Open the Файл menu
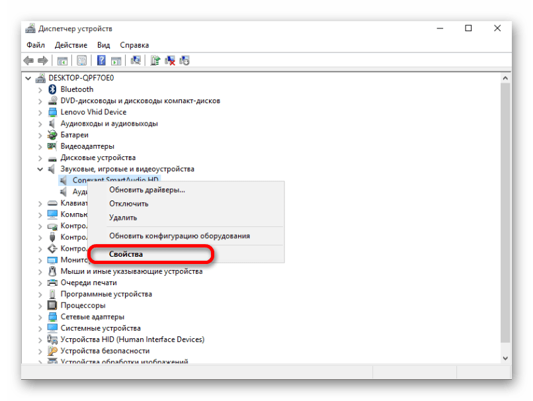Viewport: 533px width, 401px height. coord(36,45)
